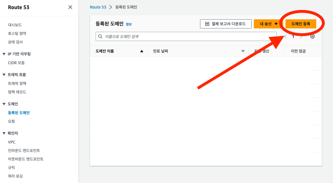The image size is (333, 183).
Task: Select 정책 레코드 sidebar item
Action: (x=17, y=92)
